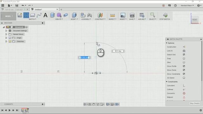Click the Construction line icon in palette
This screenshot has height=114, width=203.
[x=184, y=47]
